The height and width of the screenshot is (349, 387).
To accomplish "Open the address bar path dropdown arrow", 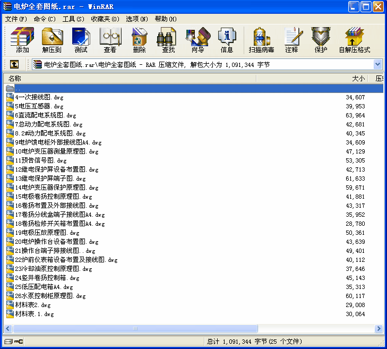I will coord(377,65).
